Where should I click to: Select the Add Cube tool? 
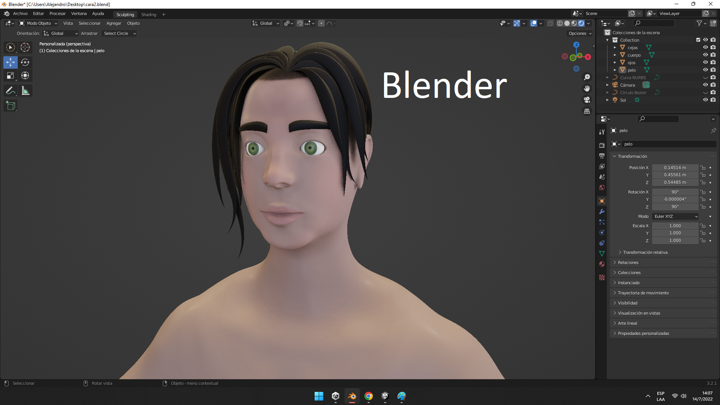pyautogui.click(x=10, y=106)
